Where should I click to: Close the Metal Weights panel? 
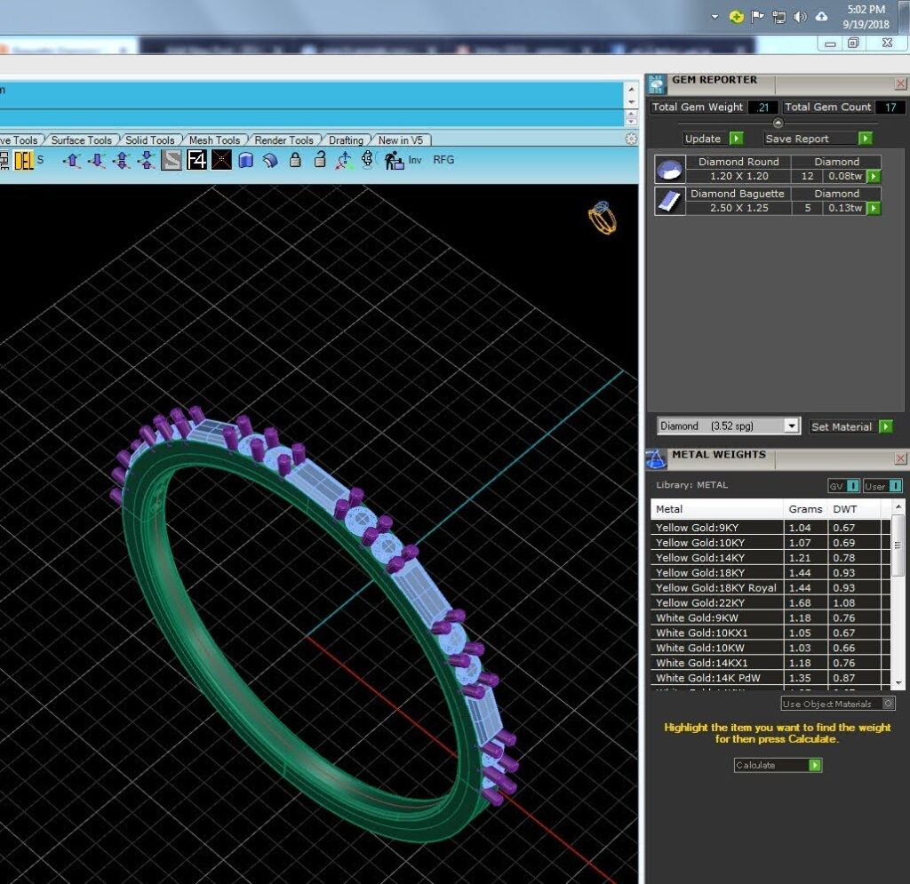point(900,458)
